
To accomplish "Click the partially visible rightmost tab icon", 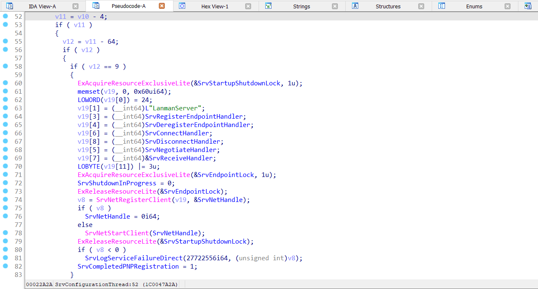I will pos(528,6).
